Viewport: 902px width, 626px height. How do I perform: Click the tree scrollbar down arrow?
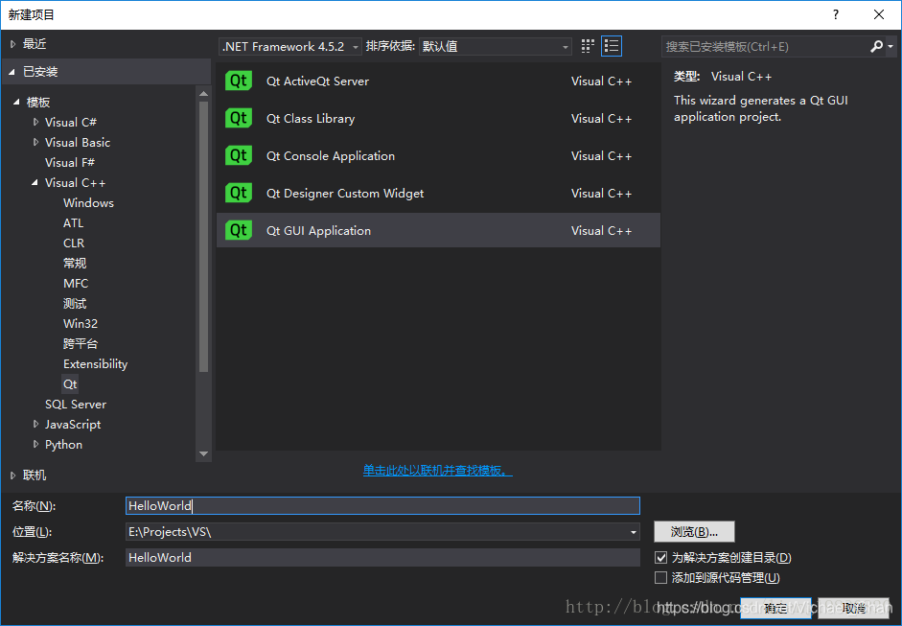[x=203, y=454]
